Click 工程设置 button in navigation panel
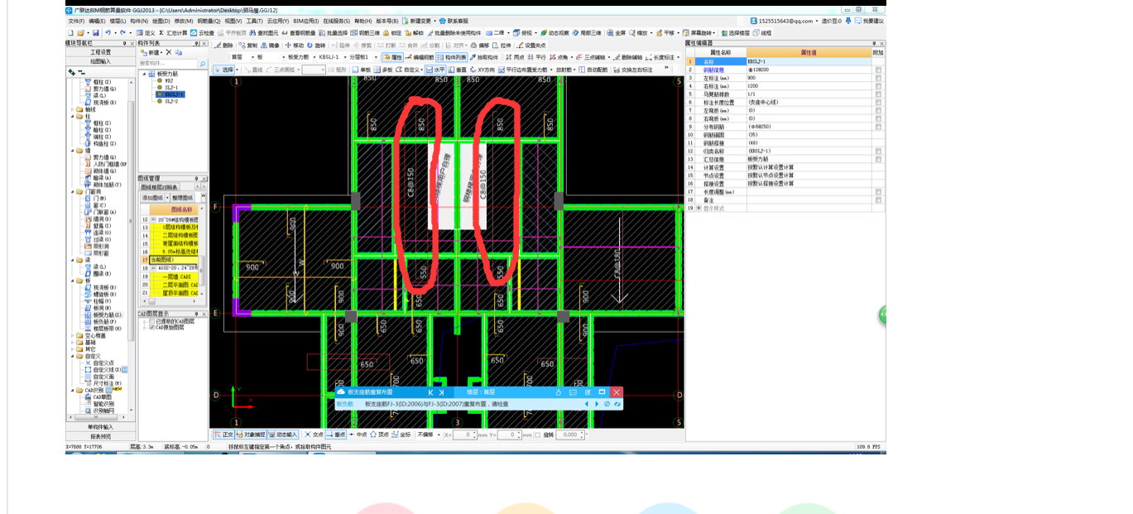This screenshot has height=514, width=1133. pyautogui.click(x=100, y=52)
